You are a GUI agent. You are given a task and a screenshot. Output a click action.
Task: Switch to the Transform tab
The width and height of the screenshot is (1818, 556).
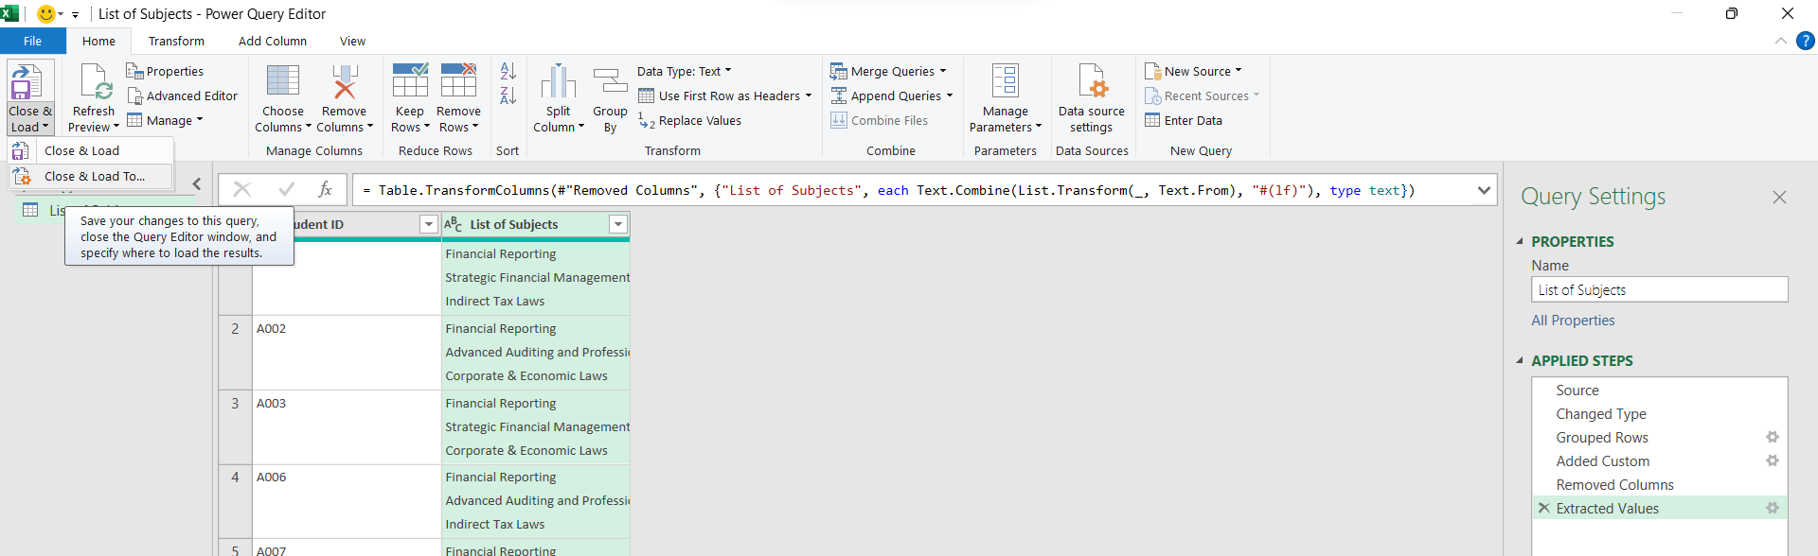(x=176, y=41)
